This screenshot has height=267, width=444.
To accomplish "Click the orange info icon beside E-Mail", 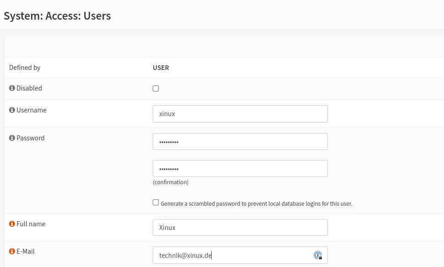I will point(12,251).
